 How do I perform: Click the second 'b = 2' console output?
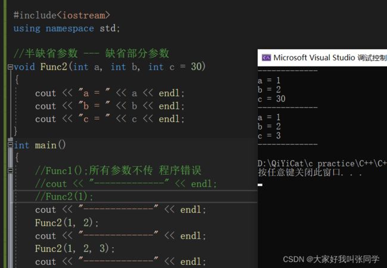pyautogui.click(x=269, y=127)
